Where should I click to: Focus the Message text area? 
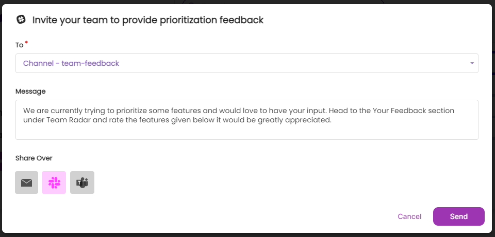click(247, 120)
